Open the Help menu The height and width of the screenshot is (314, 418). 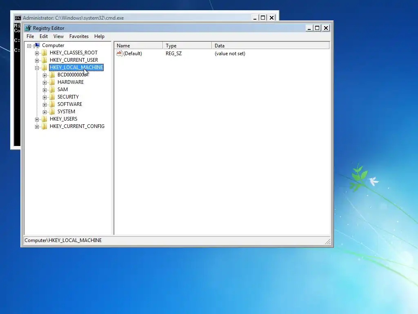[x=99, y=36]
